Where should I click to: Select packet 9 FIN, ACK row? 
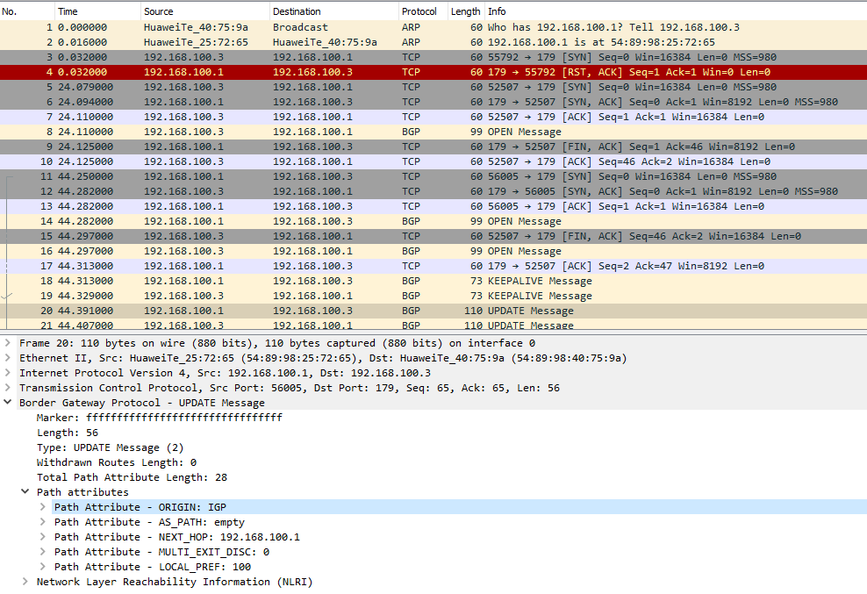pyautogui.click(x=433, y=147)
